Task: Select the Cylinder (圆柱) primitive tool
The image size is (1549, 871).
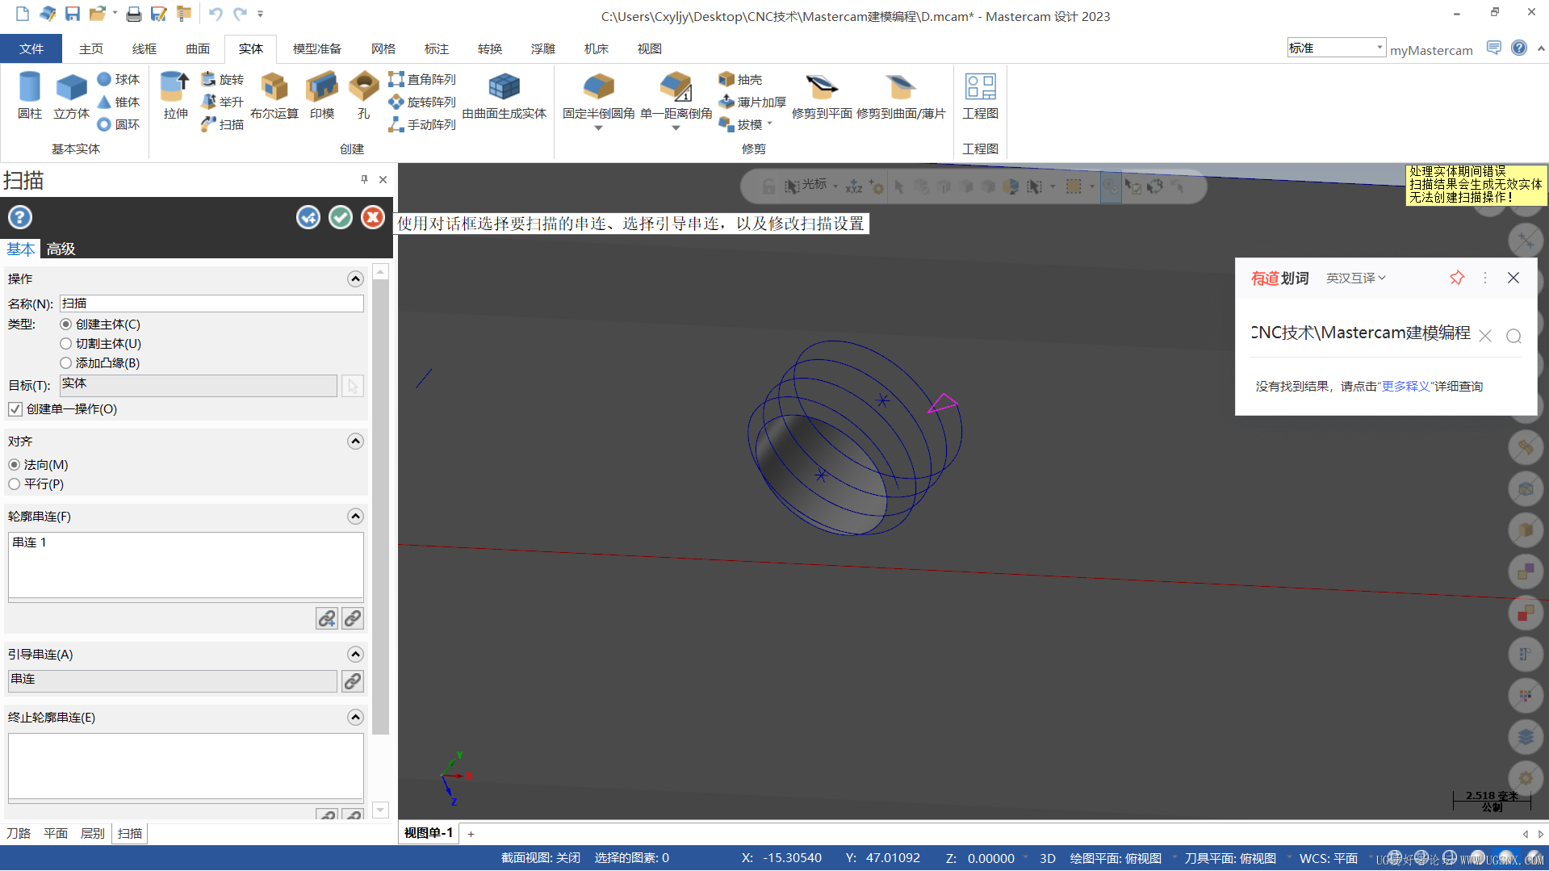Action: click(x=30, y=95)
